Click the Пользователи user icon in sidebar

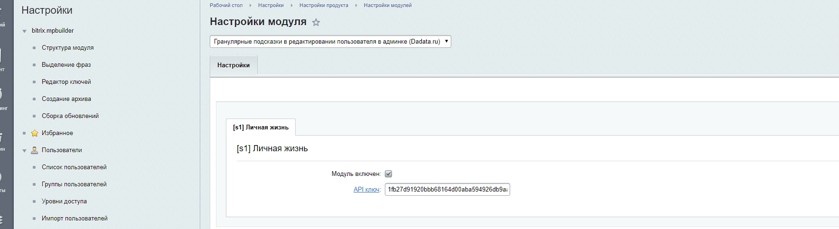pos(35,150)
